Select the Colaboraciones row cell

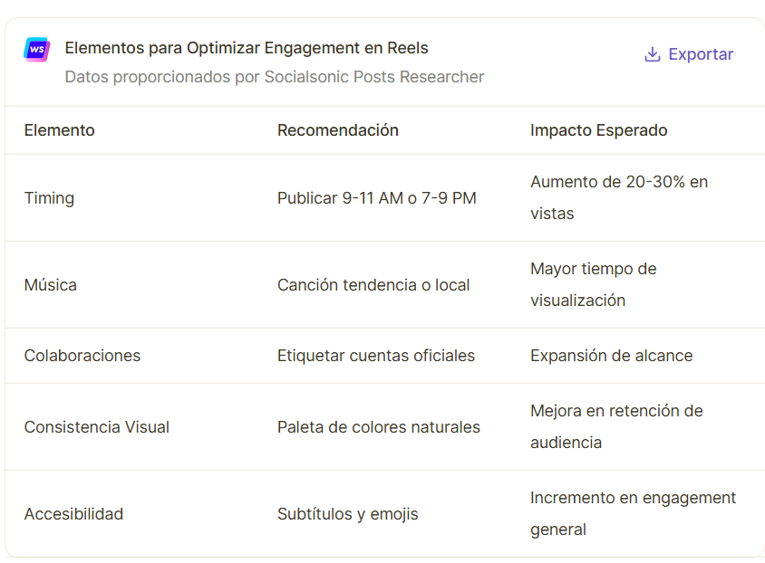(x=82, y=356)
